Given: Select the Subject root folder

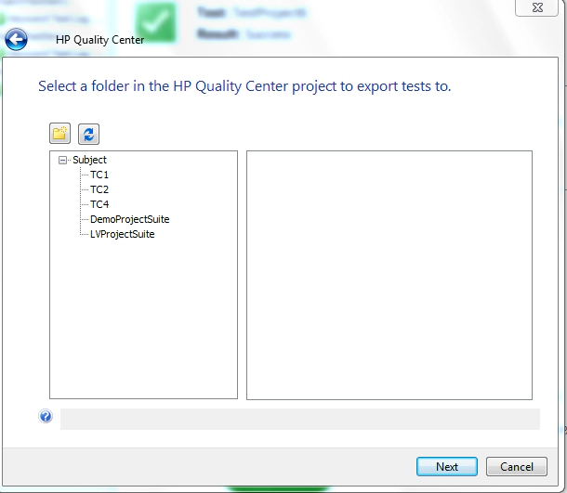Looking at the screenshot, I should 89,160.
